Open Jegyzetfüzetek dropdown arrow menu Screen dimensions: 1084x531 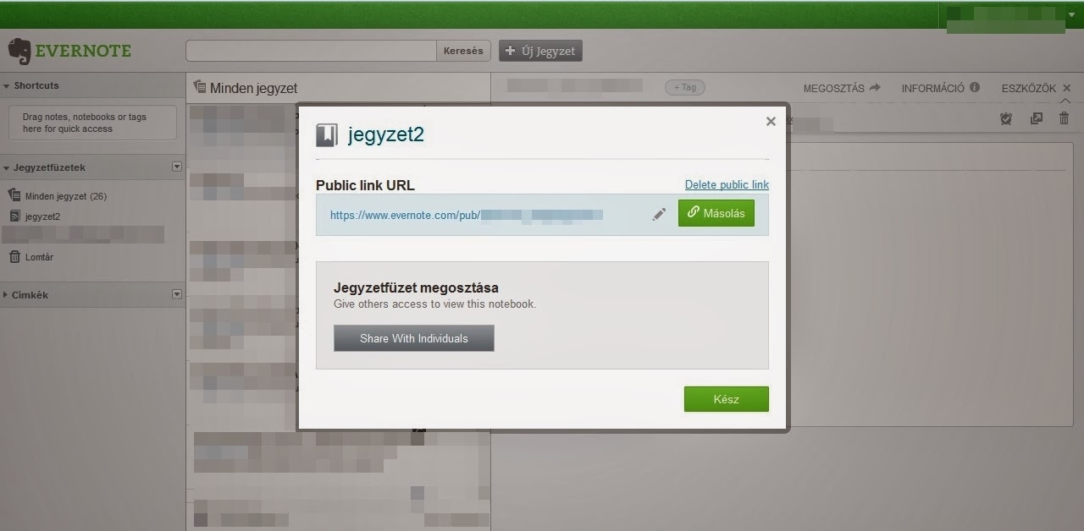coord(177,167)
